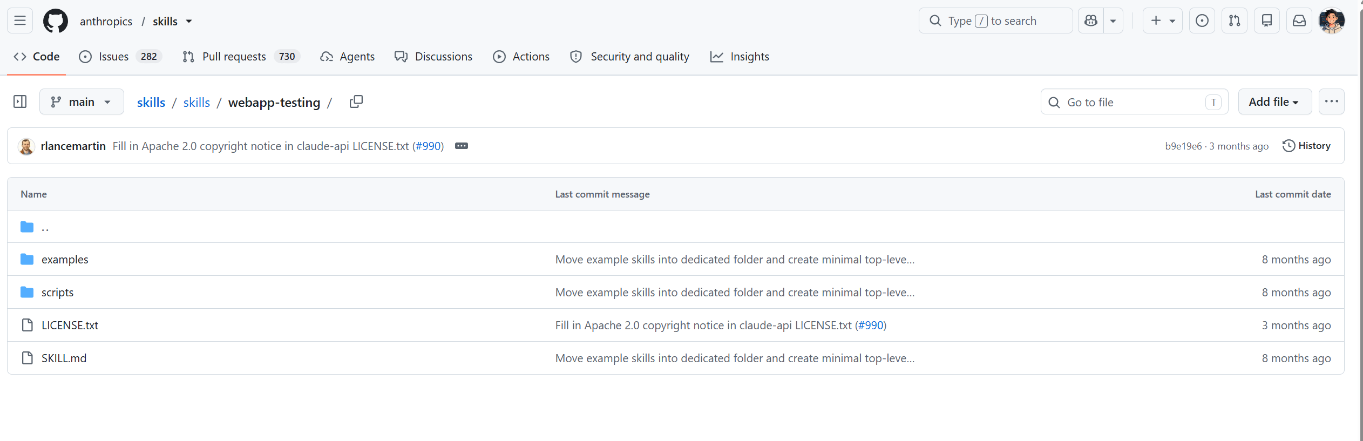Click the LICENSE.txt file icon
The height and width of the screenshot is (441, 1363).
coord(27,325)
